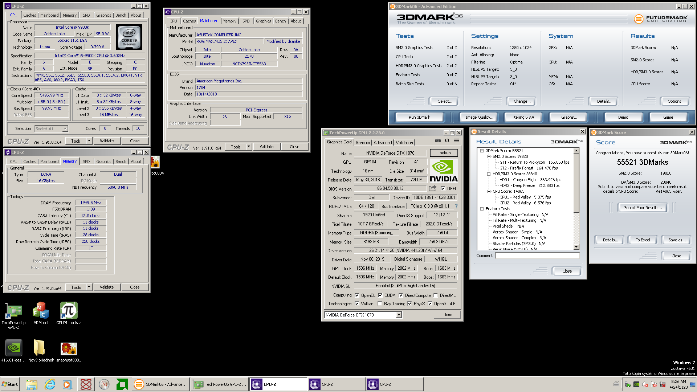Click the NVIDIA system tray icon
Viewport: 697px width, 392px height.
[636, 384]
